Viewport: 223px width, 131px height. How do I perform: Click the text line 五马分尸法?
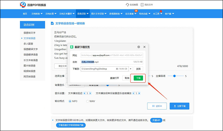click(60, 32)
